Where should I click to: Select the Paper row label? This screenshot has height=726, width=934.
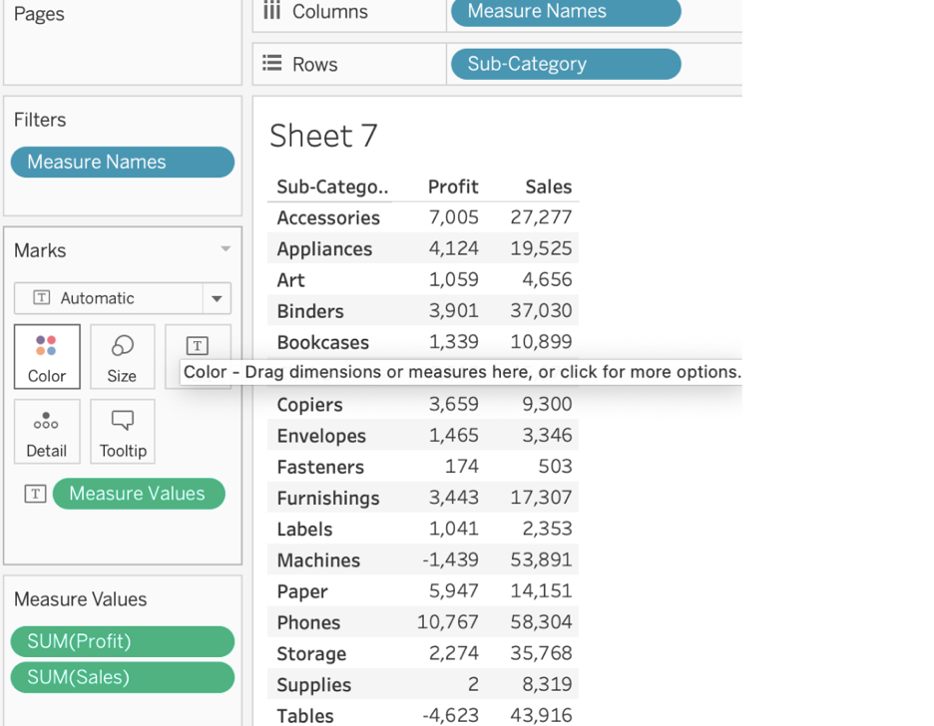pyautogui.click(x=302, y=591)
